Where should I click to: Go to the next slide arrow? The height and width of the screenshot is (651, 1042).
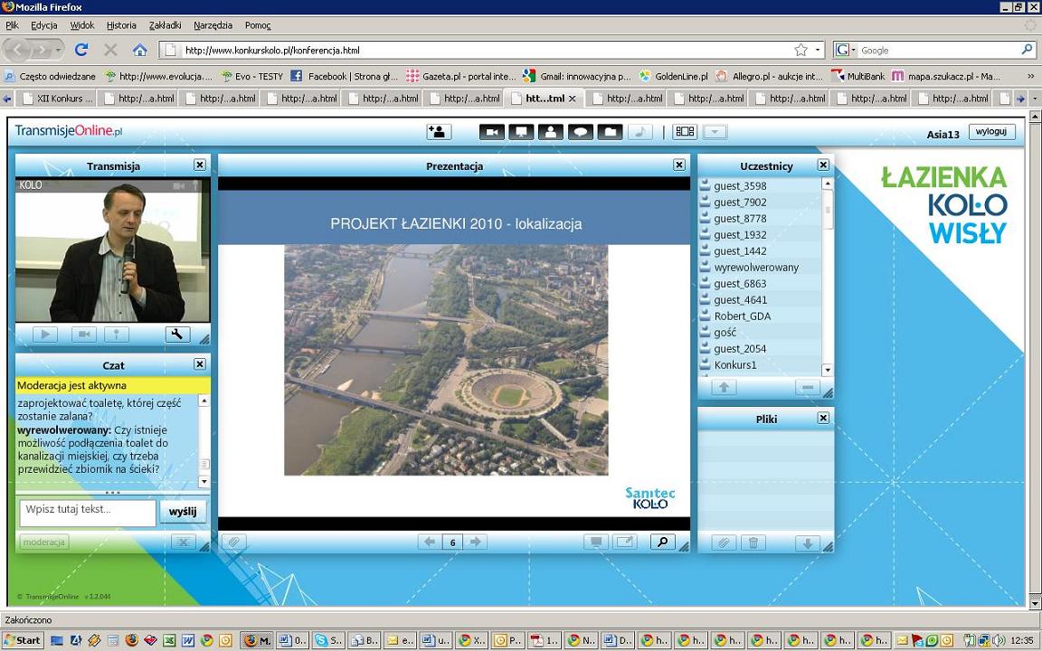(x=475, y=542)
